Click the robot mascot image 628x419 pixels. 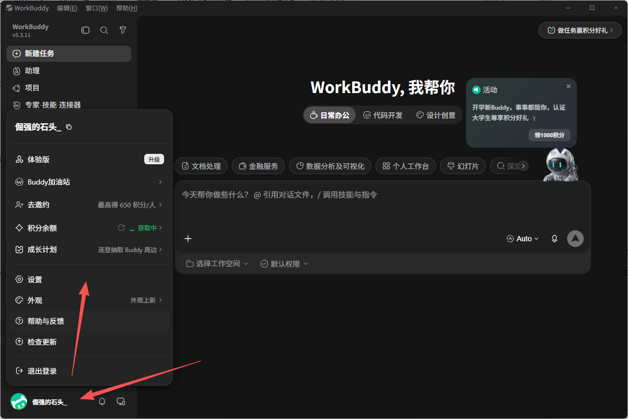click(x=561, y=164)
